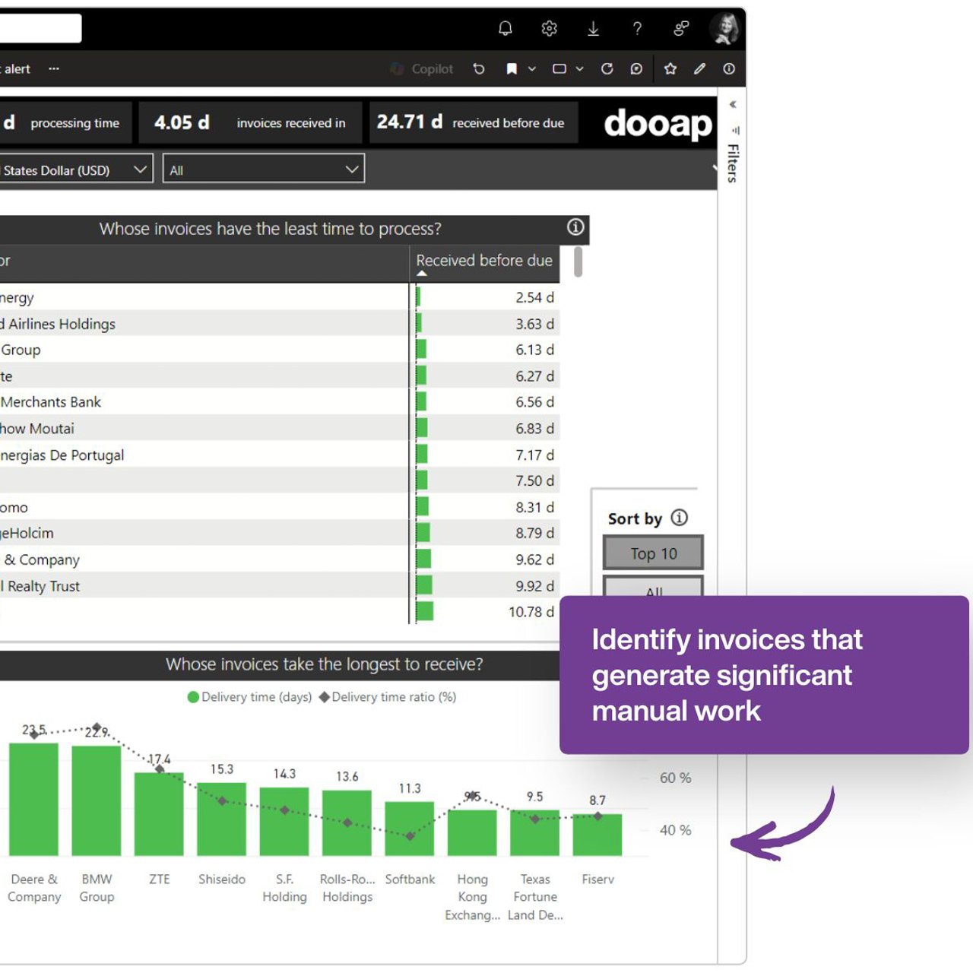The image size is (973, 973).
Task: Refresh visuals using the refresh icon
Action: (x=607, y=69)
